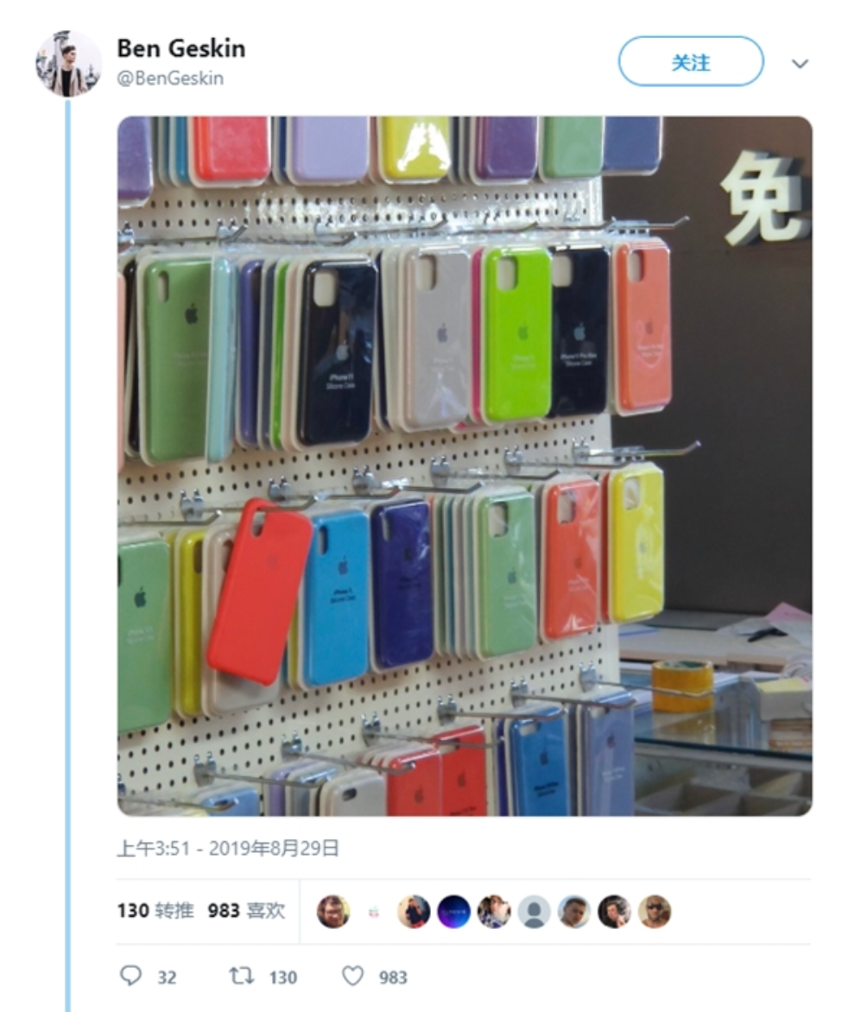The height and width of the screenshot is (1012, 848).
Task: Open the last liker avatar with sunglasses
Action: pyautogui.click(x=655, y=911)
